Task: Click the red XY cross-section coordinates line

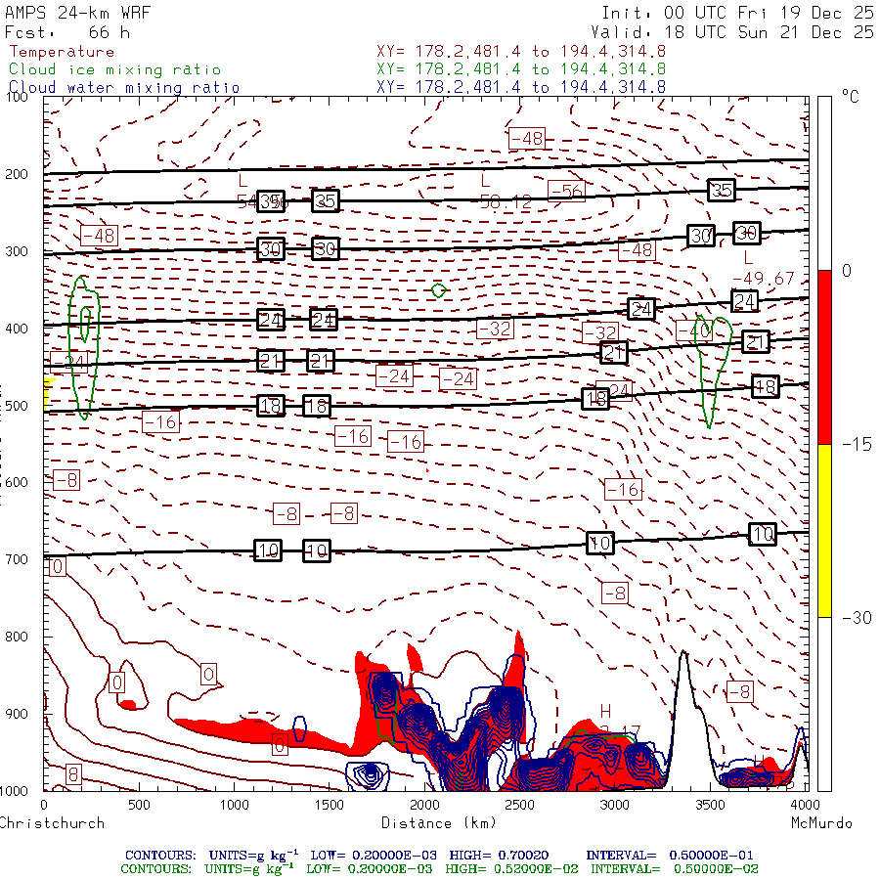Action: coord(521,52)
